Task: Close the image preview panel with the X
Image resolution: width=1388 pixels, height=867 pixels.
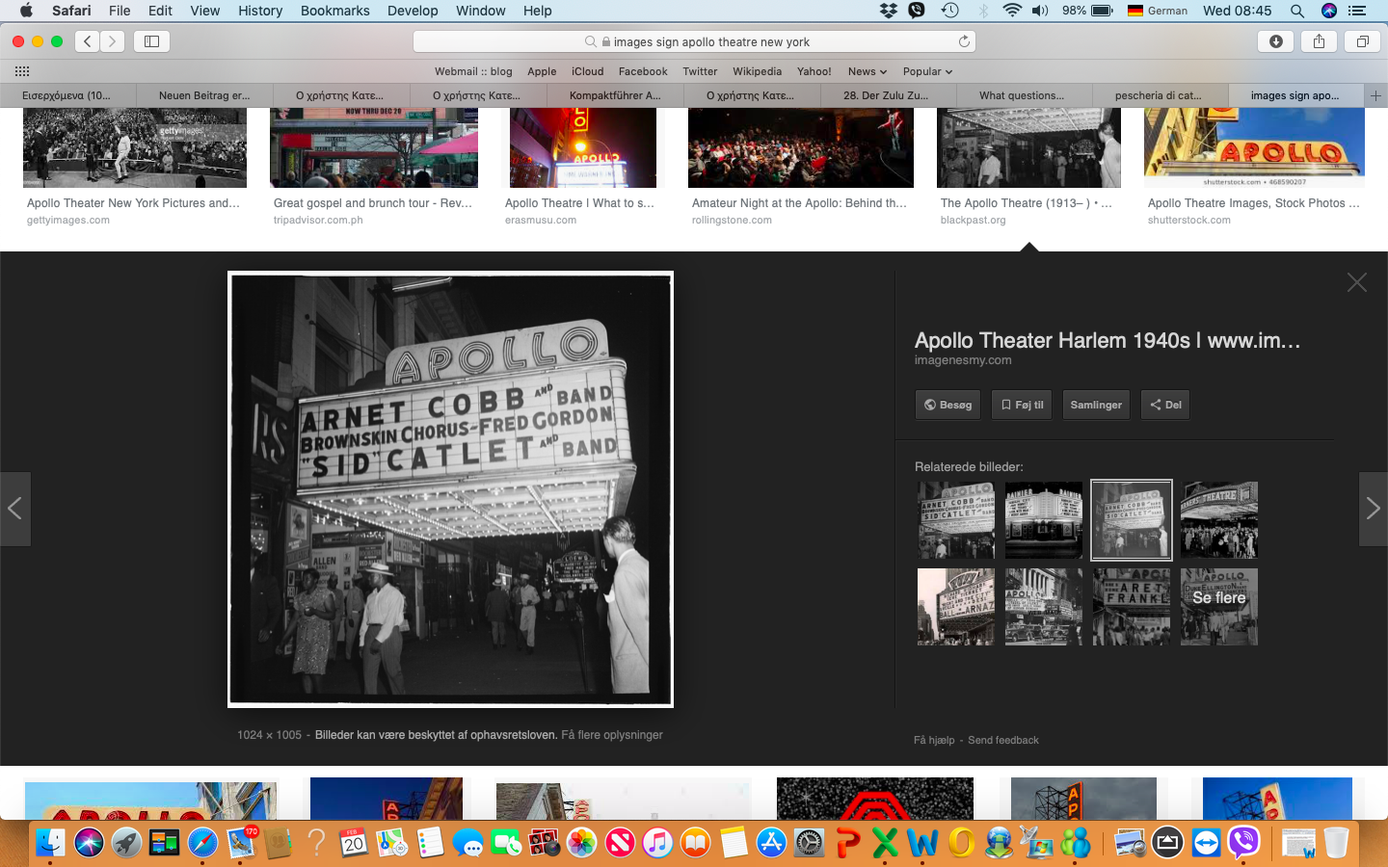Action: coord(1356,282)
